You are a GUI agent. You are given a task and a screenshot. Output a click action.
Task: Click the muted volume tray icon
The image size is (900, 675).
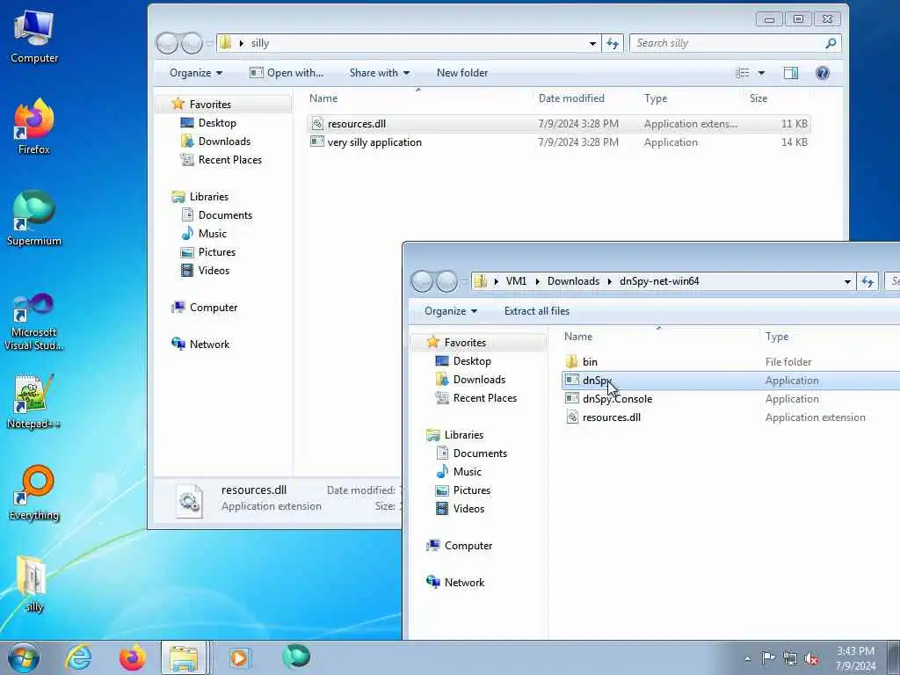coord(811,658)
